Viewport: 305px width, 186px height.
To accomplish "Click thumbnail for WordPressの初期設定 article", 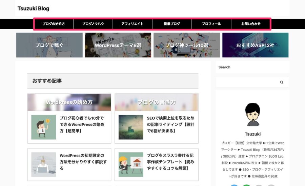I will click(44, 164).
